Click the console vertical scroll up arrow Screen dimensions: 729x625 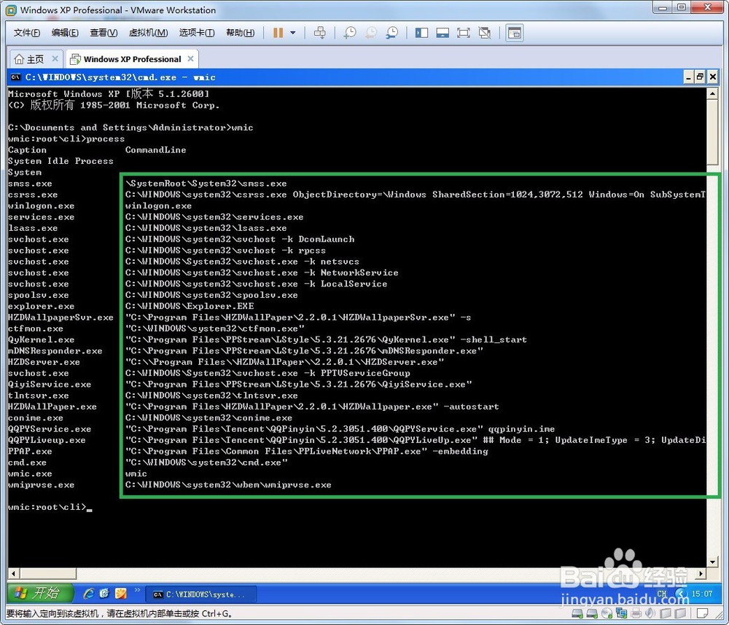712,93
